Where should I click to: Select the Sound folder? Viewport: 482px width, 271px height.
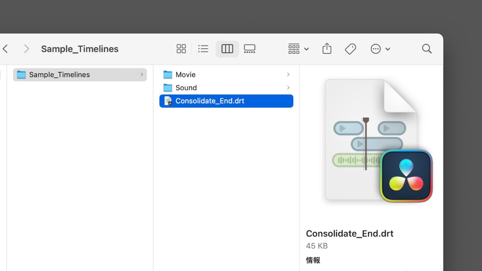227,88
